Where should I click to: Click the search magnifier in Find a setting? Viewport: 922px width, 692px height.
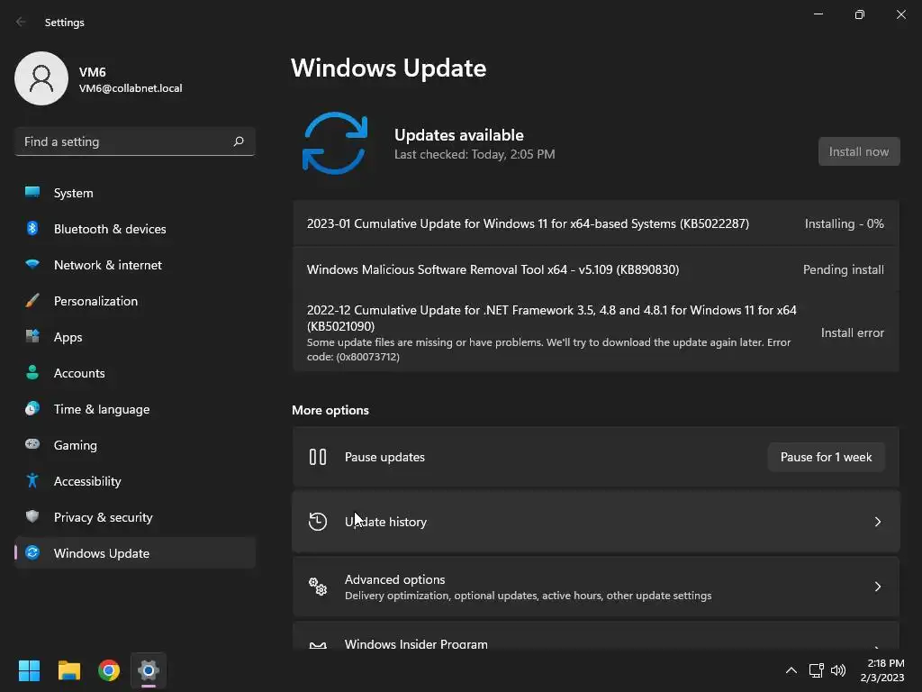pos(238,141)
